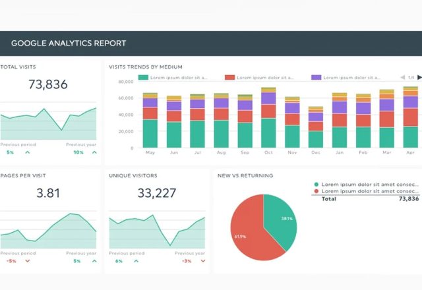The image size is (422, 290).
Task: Click the Google Analytics Report header title
Action: pos(69,43)
